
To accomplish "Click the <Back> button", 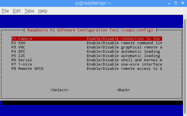I will coord(123,90).
